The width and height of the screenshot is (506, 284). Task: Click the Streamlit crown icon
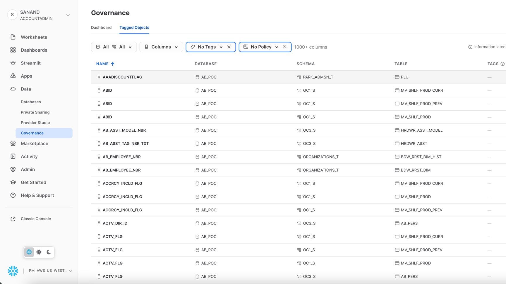[13, 63]
